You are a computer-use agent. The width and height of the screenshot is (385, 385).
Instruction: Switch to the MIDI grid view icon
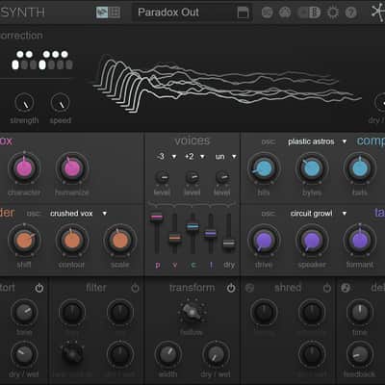pyautogui.click(x=115, y=13)
